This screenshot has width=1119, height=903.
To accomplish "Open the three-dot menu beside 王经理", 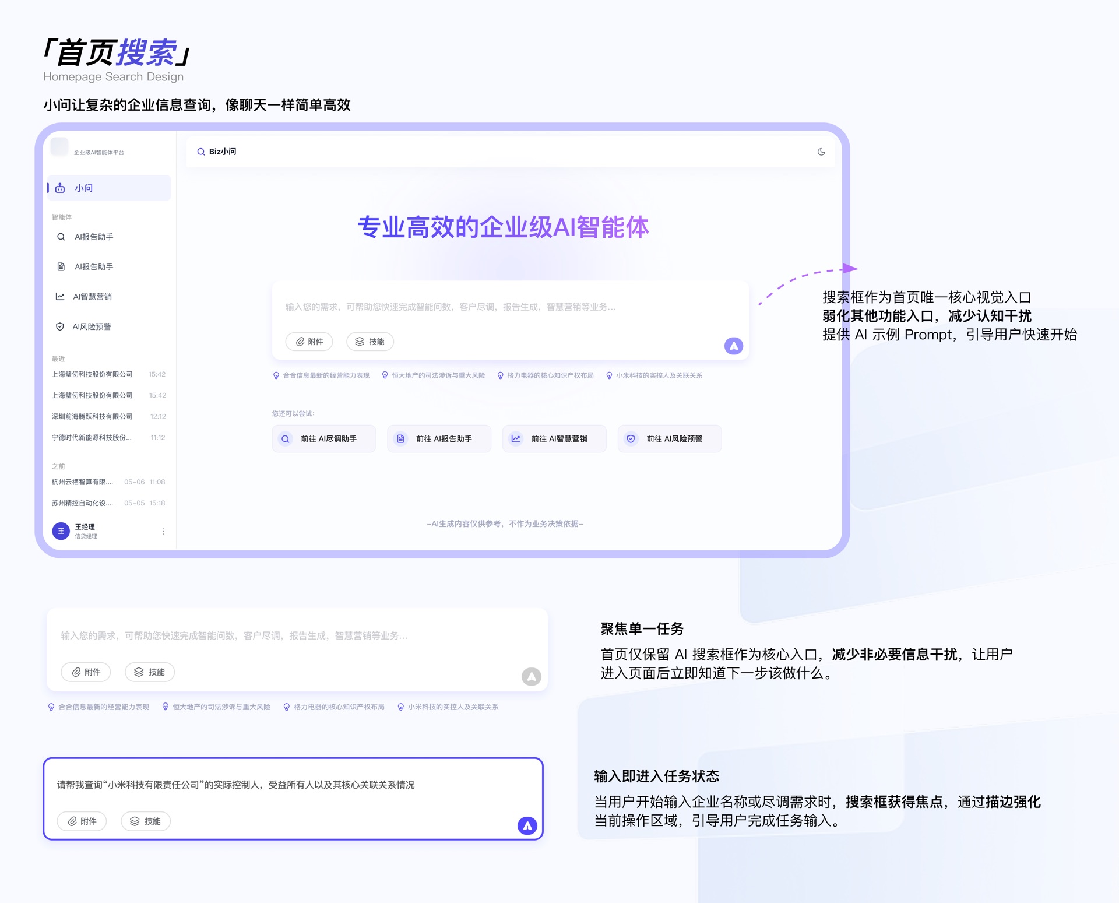I will pyautogui.click(x=164, y=531).
